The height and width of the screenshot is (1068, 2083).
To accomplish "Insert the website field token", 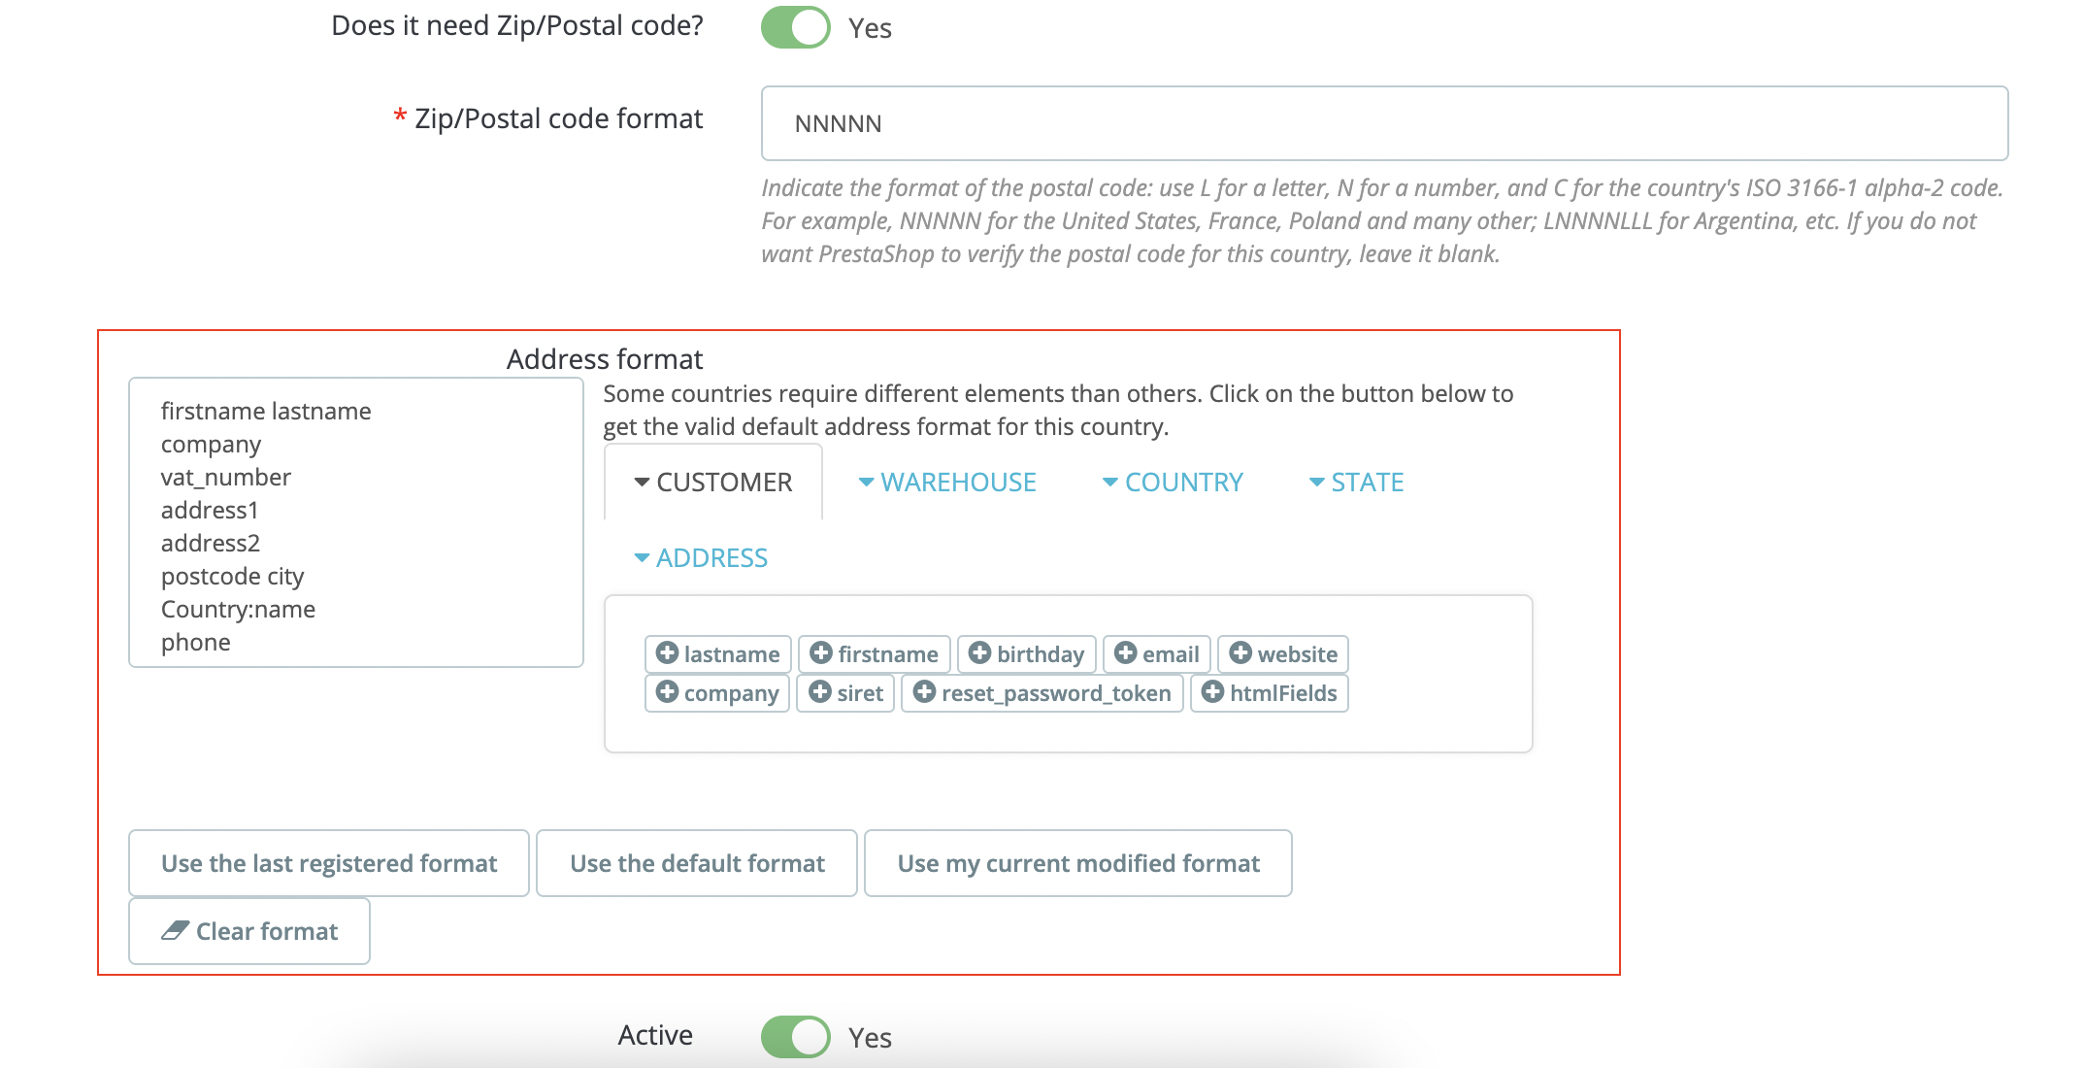I will click(1281, 653).
